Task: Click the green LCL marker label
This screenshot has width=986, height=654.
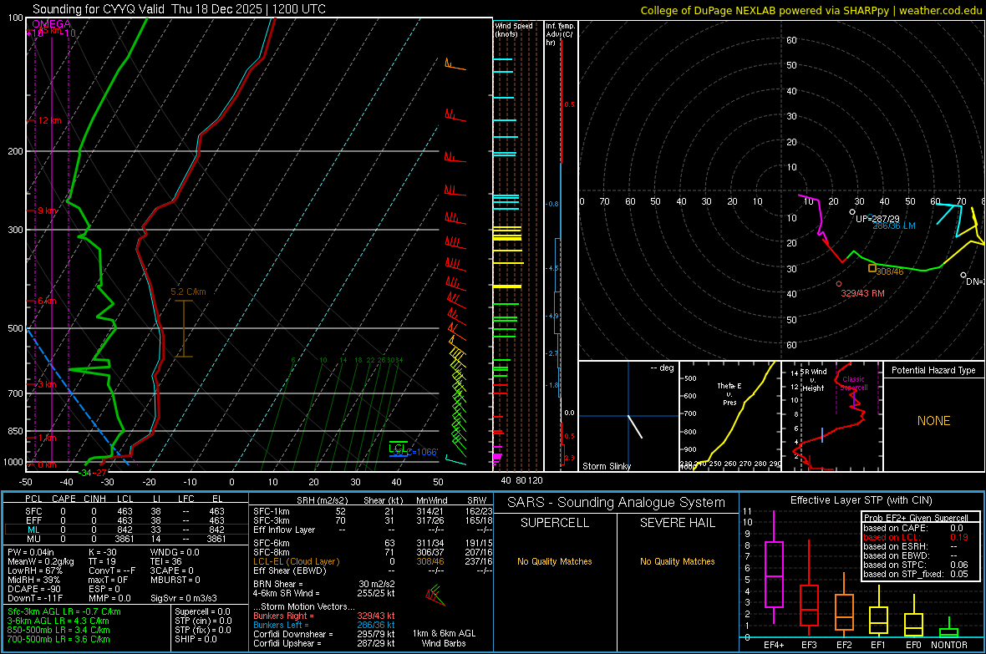Action: click(x=398, y=448)
